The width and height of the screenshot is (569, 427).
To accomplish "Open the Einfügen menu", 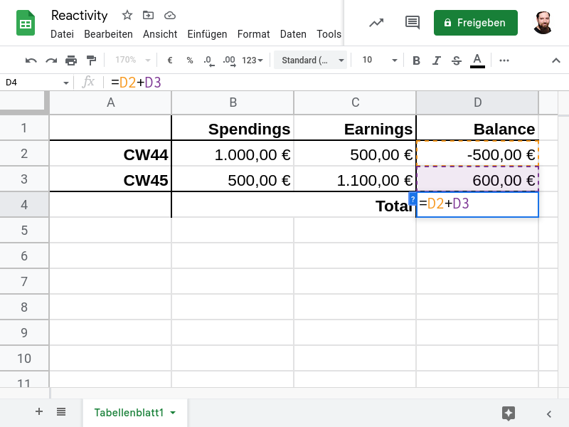I will click(207, 34).
